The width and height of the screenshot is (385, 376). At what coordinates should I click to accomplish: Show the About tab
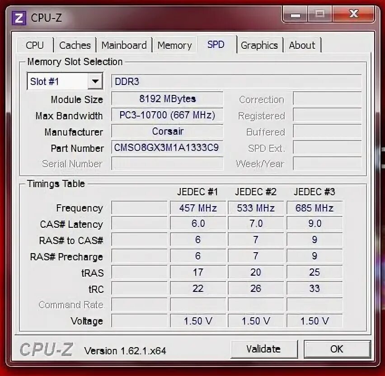click(302, 45)
